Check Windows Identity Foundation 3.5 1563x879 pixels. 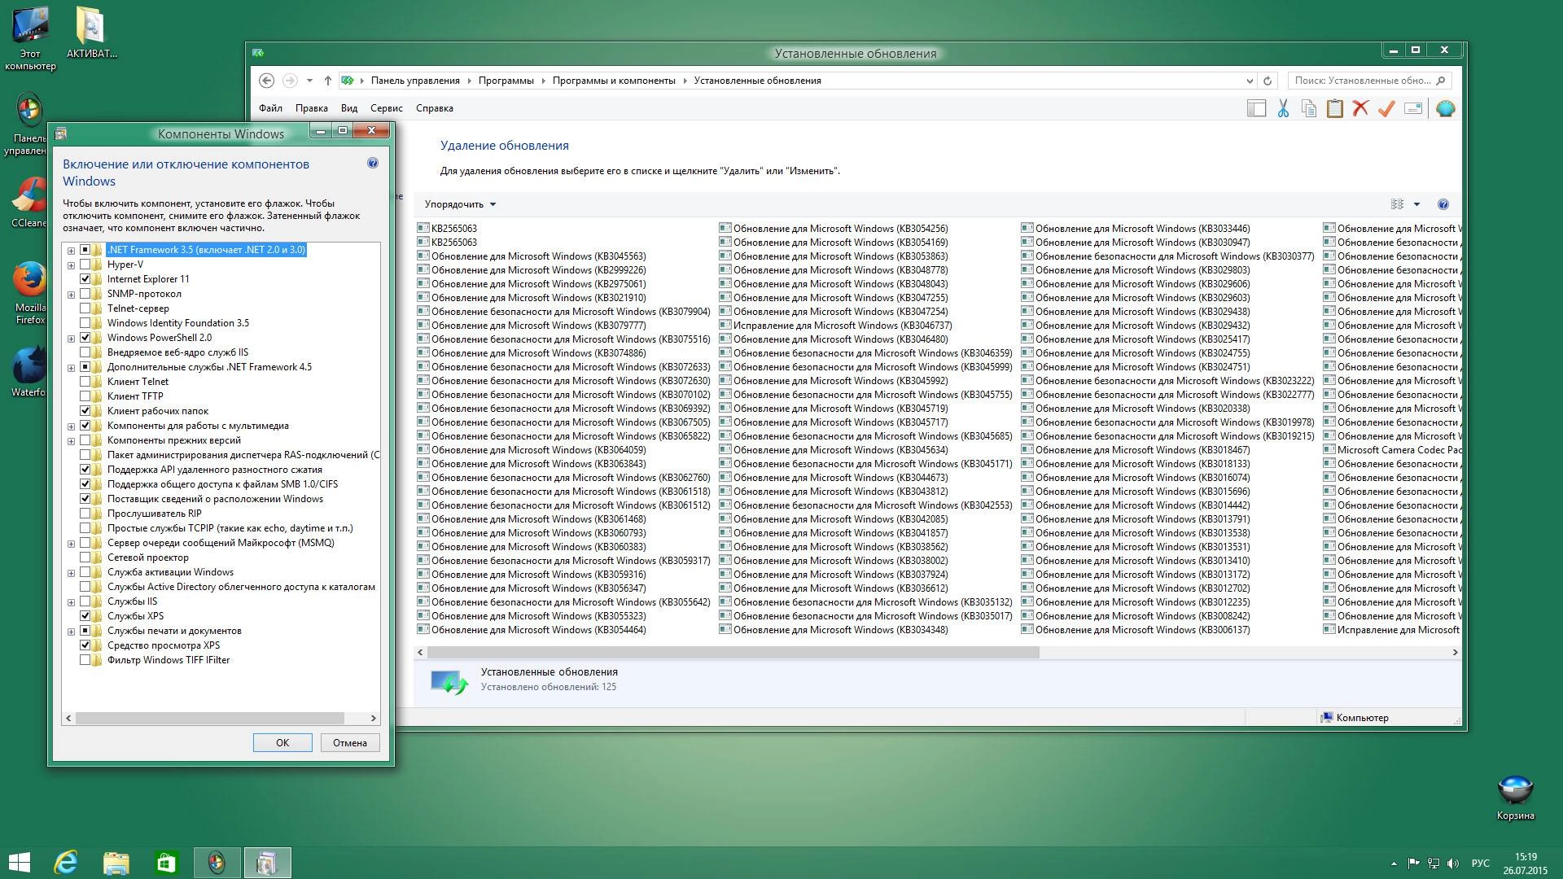(85, 323)
